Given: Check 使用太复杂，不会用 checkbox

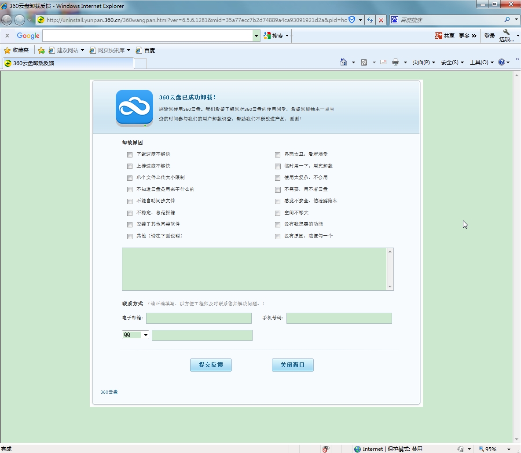Looking at the screenshot, I should click(x=278, y=178).
